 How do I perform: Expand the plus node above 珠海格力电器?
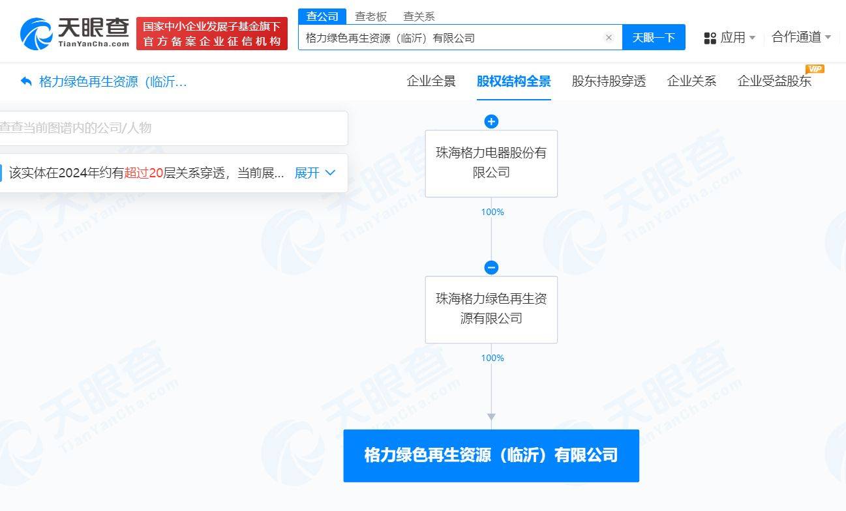point(491,121)
